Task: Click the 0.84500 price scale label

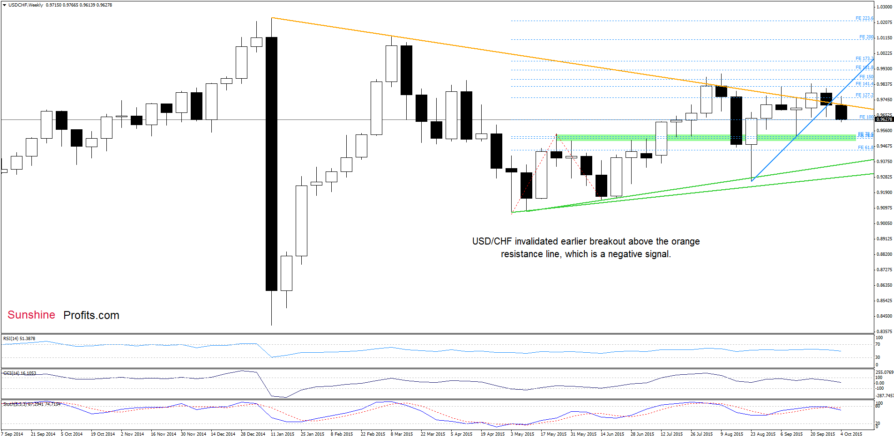Action: coord(884,316)
